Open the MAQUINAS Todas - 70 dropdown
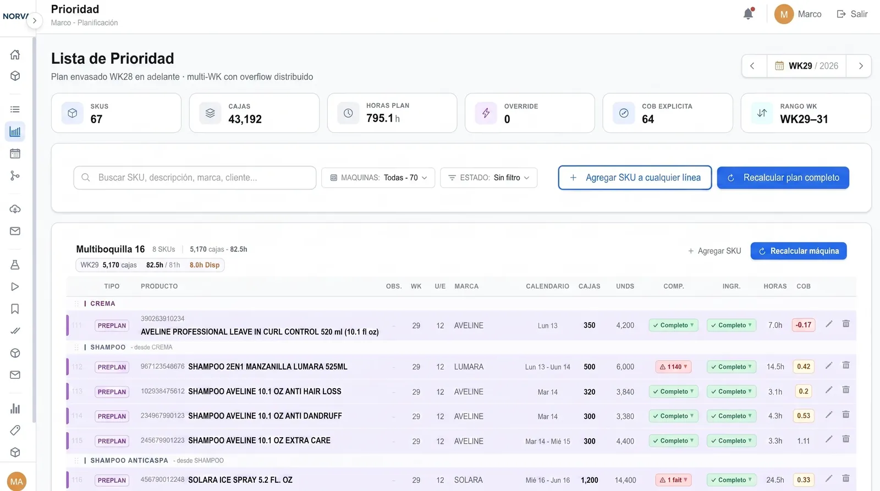880x491 pixels. (378, 178)
